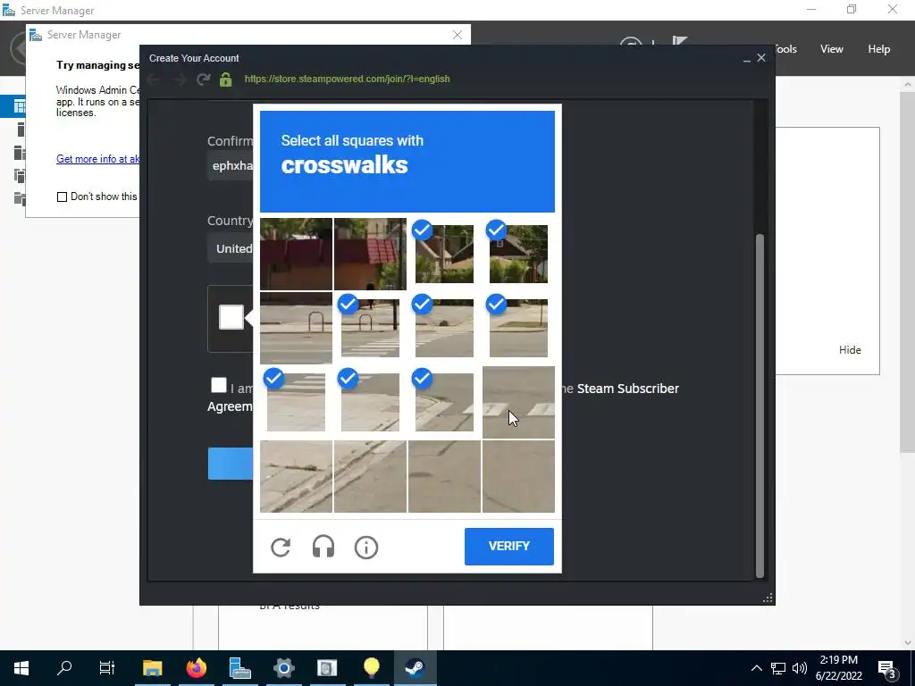Switch to Server Manager taskbar icon
915x686 pixels.
239,668
